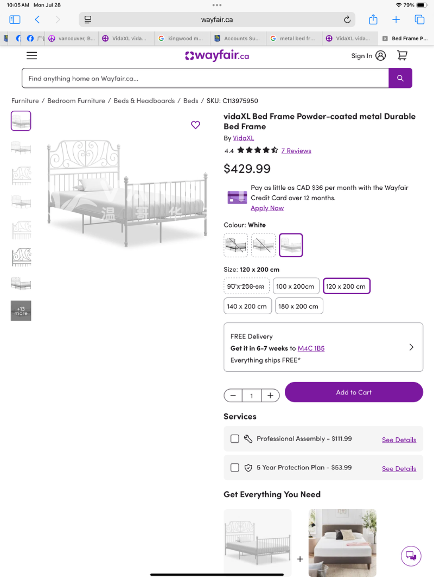This screenshot has width=434, height=579.
Task: Choose the white colour swatch
Action: [291, 245]
